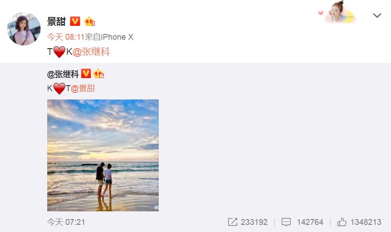Like the post with thumbs-up 1348213
This screenshot has width=391, height=232.
click(x=359, y=222)
